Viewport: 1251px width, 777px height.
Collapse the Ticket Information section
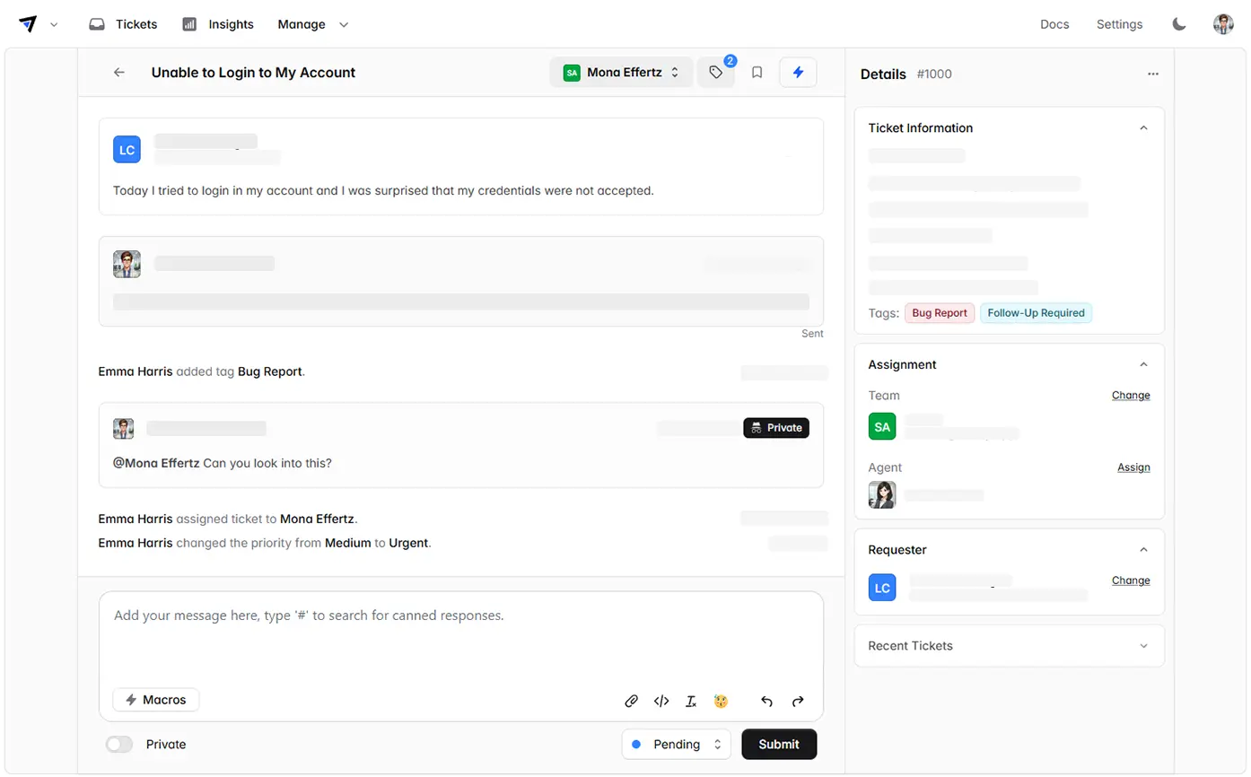click(x=1143, y=128)
